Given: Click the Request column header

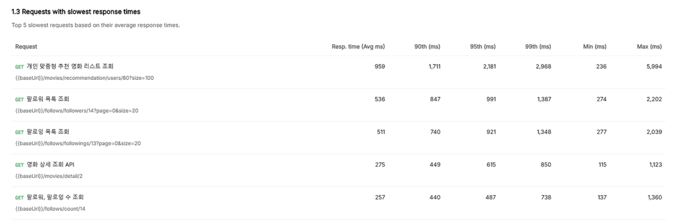Looking at the screenshot, I should 26,47.
